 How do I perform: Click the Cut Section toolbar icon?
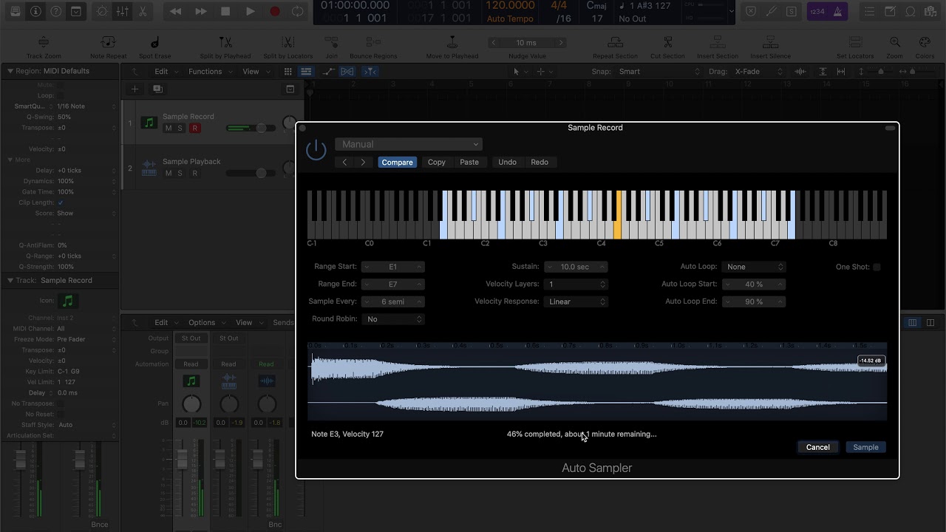(x=667, y=43)
